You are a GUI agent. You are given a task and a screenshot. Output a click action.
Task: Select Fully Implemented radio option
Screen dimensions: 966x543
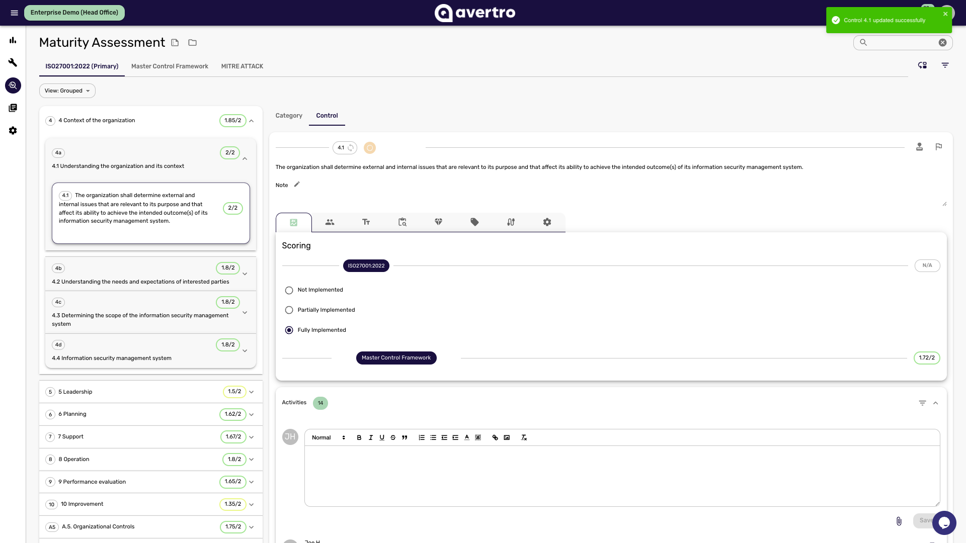pos(289,330)
